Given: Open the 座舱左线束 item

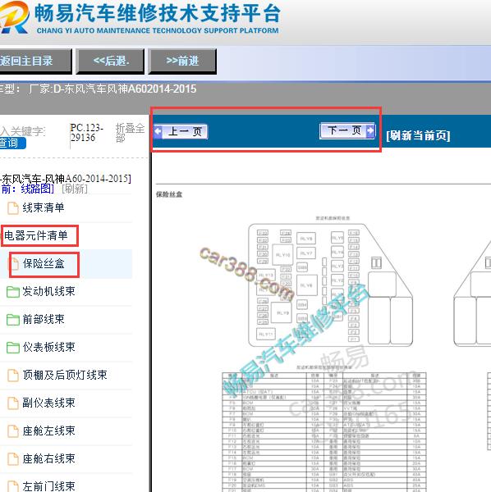Looking at the screenshot, I should click(x=48, y=430).
